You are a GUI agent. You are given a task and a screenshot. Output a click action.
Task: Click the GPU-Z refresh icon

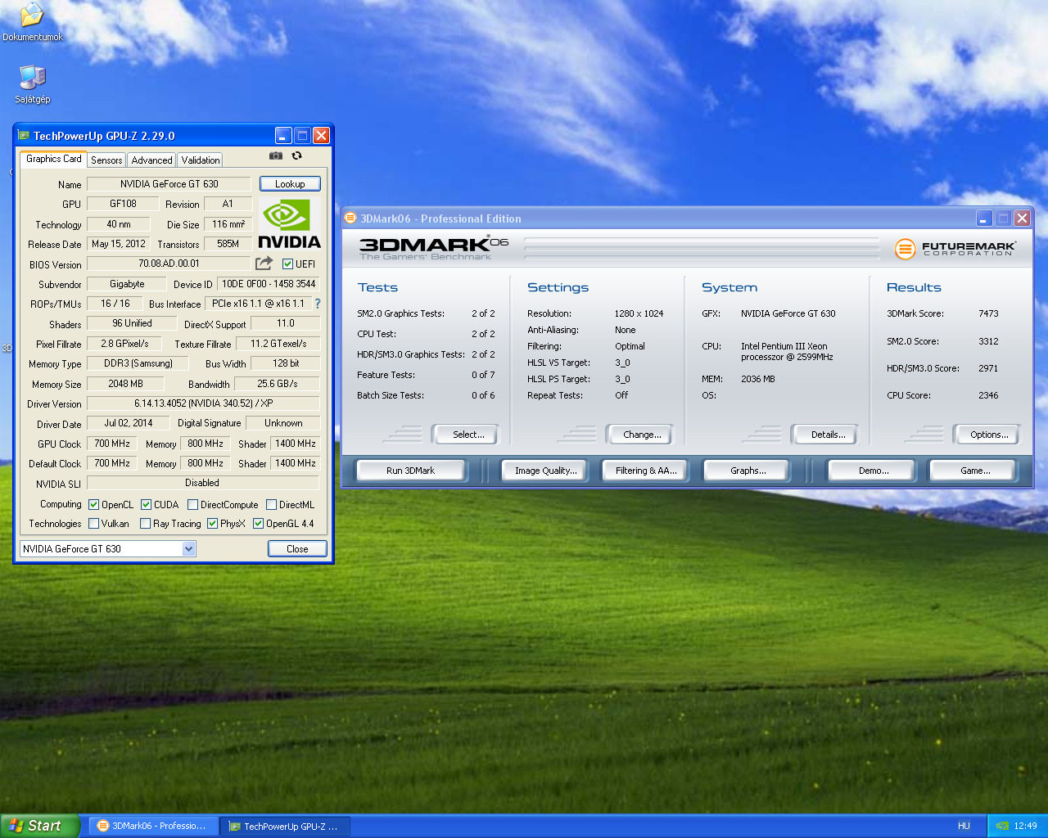(x=296, y=155)
